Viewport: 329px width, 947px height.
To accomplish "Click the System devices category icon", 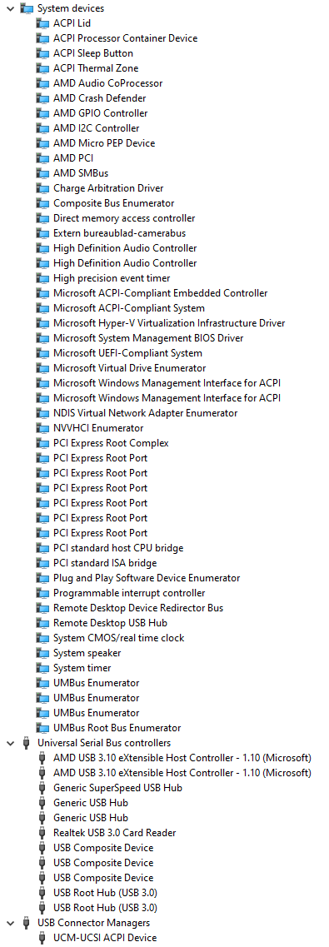I will (27, 8).
